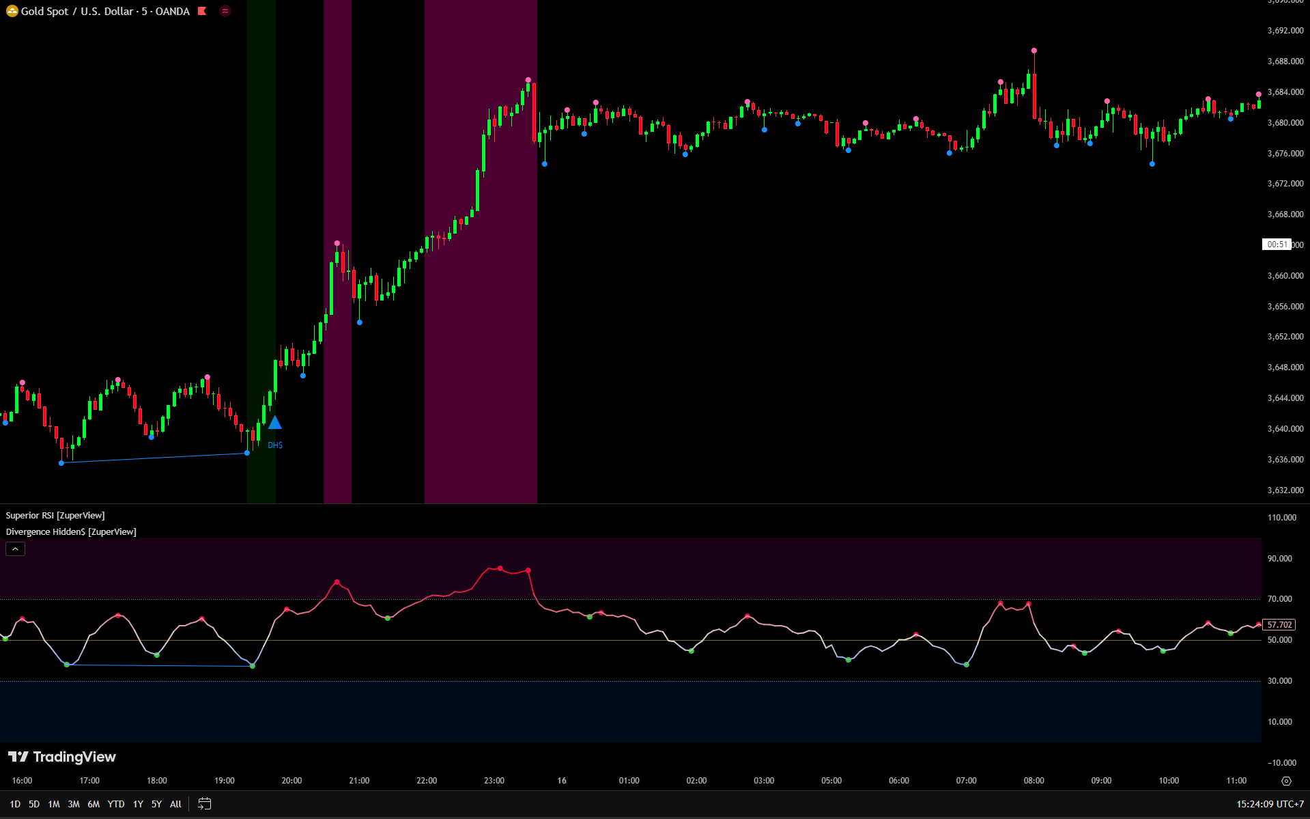Click the blue DHS triangle signal marker
The width and height of the screenshot is (1310, 819).
coord(274,423)
